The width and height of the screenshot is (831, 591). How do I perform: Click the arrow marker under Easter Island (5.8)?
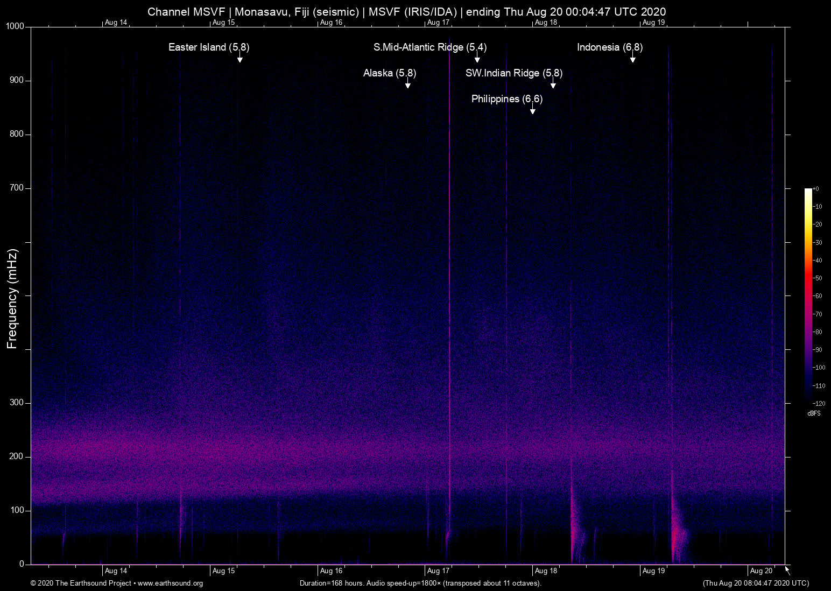[240, 59]
